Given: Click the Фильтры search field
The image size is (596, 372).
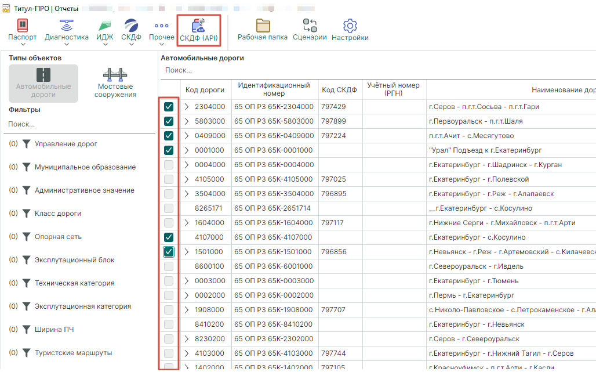Looking at the screenshot, I should 79,124.
